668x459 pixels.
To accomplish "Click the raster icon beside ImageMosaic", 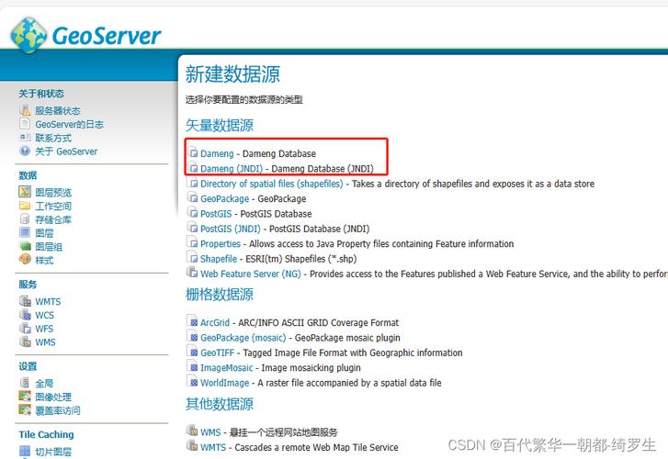I will tap(193, 366).
